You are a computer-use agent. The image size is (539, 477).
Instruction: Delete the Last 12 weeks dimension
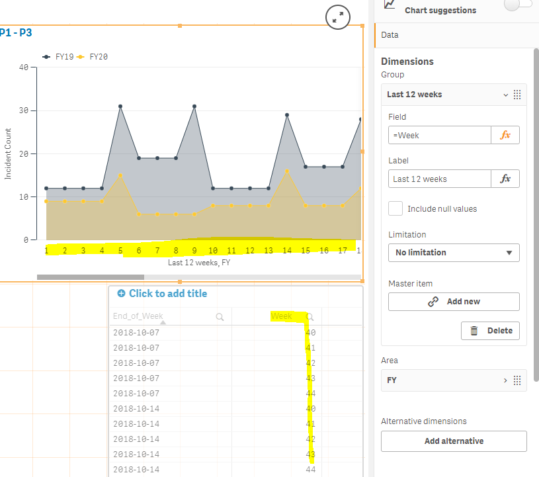490,331
